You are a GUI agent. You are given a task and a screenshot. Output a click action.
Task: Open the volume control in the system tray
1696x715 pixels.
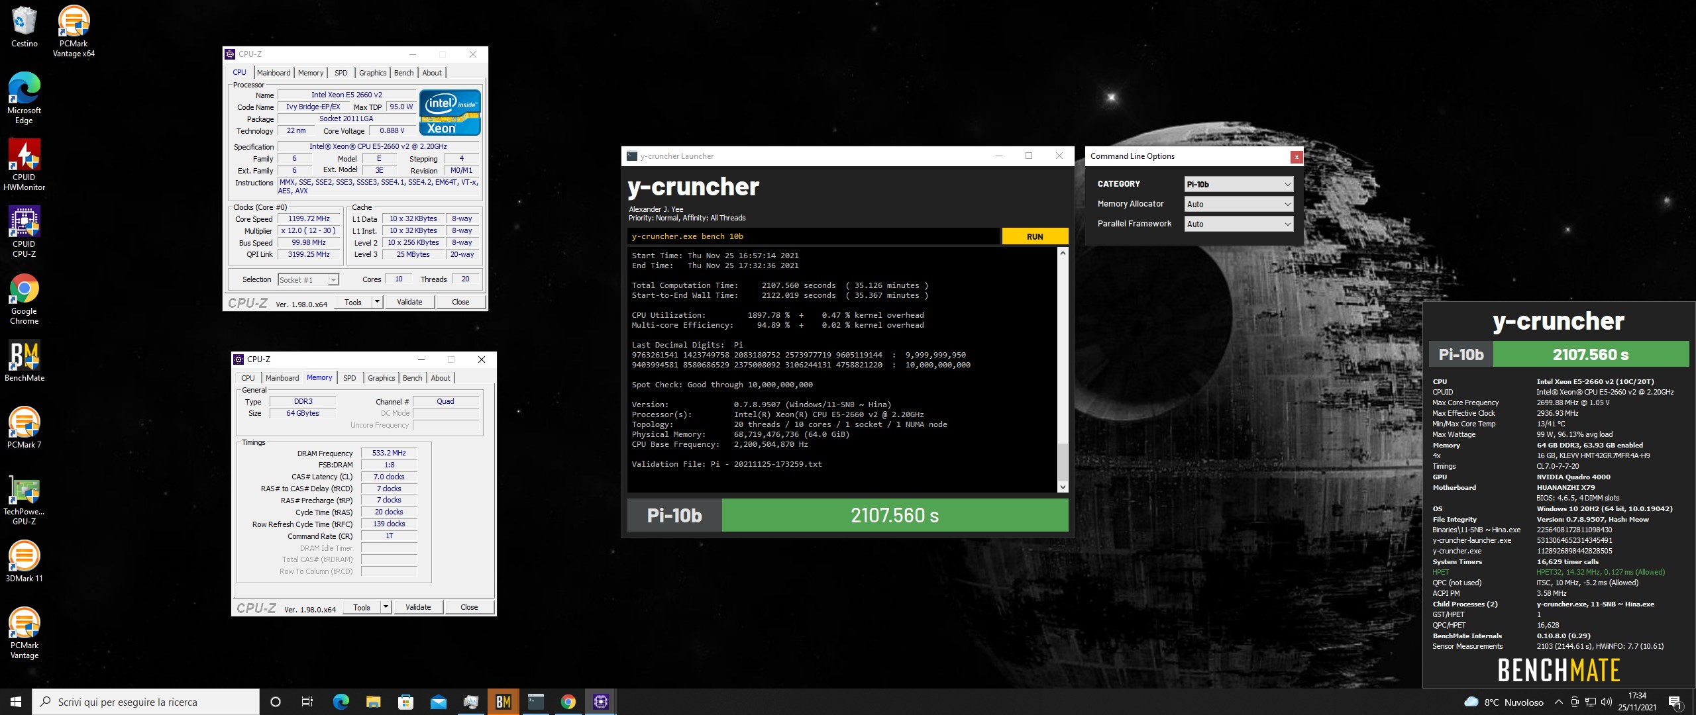pyautogui.click(x=1607, y=702)
